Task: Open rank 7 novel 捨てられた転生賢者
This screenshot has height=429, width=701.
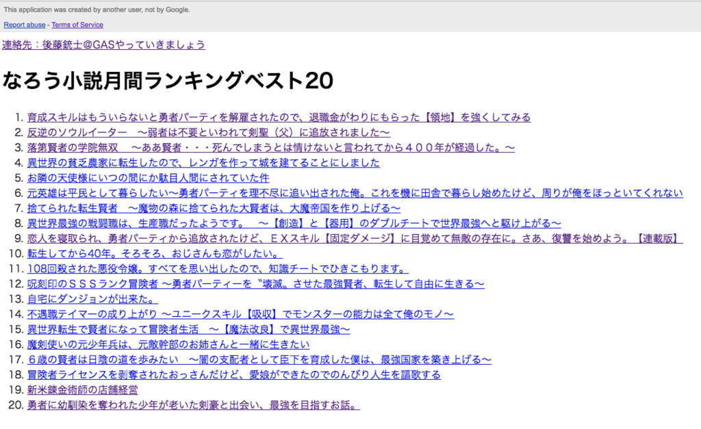Action: pyautogui.click(x=214, y=209)
